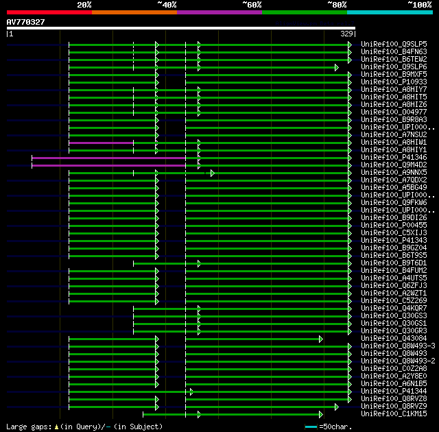439x432 pixels.
Task: Click the cyan =50char scale bar
Action: click(311, 427)
